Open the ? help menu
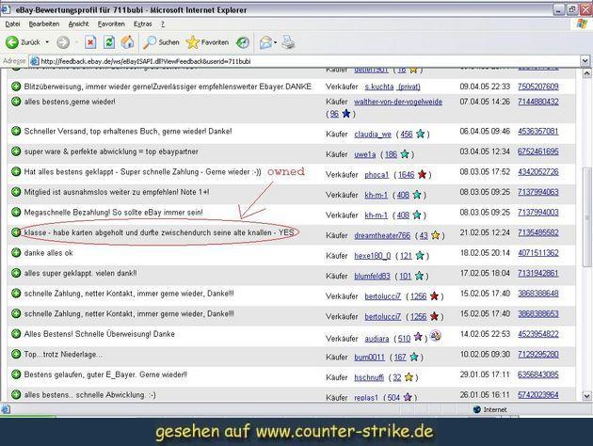The height and width of the screenshot is (446, 593). click(163, 24)
